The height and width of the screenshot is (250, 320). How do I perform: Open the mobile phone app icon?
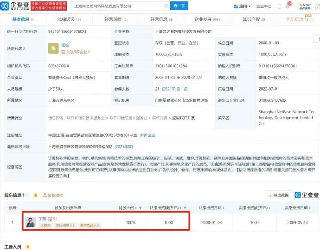click(279, 6)
